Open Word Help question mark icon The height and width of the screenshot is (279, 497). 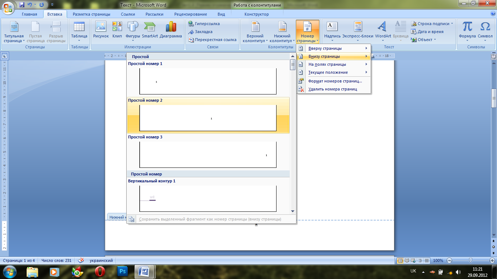pos(493,13)
